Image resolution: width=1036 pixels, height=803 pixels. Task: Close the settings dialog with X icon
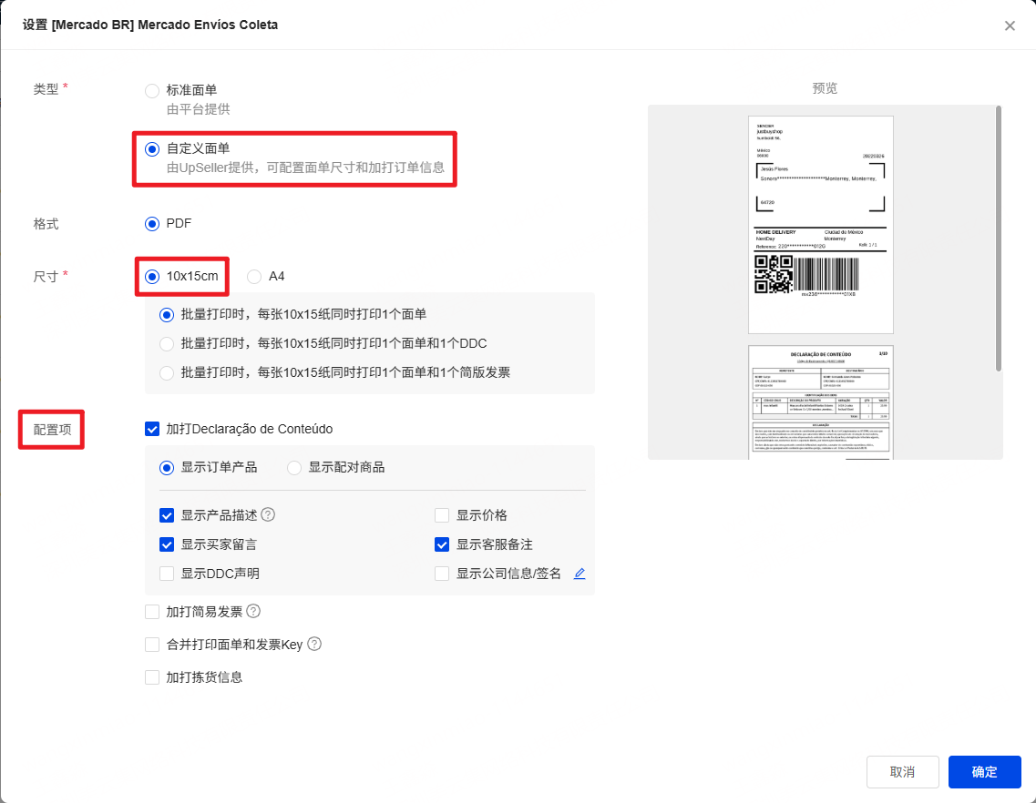point(1010,25)
